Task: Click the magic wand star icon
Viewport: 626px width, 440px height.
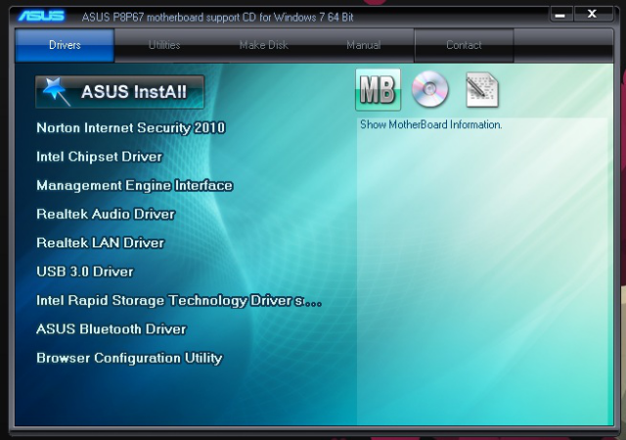Action: [x=57, y=92]
